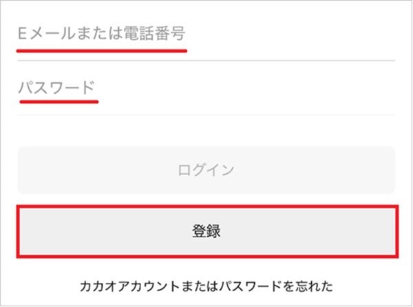The image size is (413, 307).
Task: Open カカオアカウントまたはパスワードを忘れた link
Action: (206, 285)
